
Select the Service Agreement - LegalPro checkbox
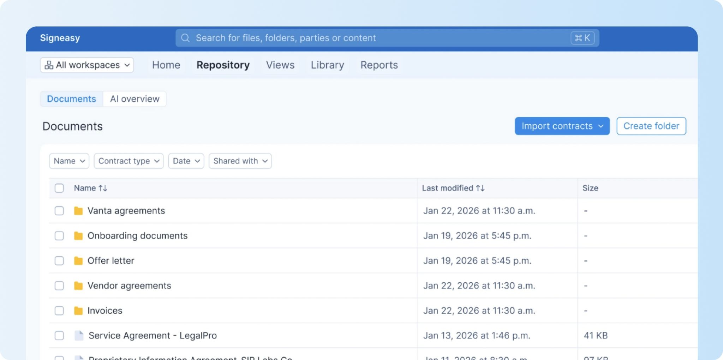(x=59, y=335)
